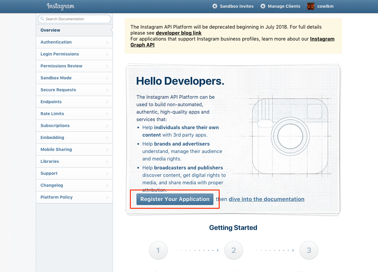Click the step 2 circle

[234, 250]
